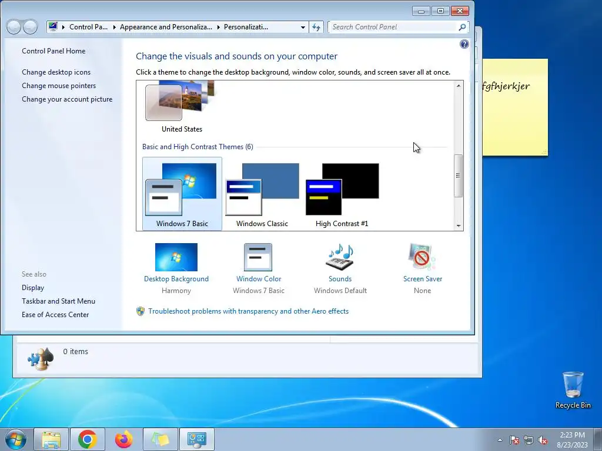Open Change your account picture link

(67, 99)
